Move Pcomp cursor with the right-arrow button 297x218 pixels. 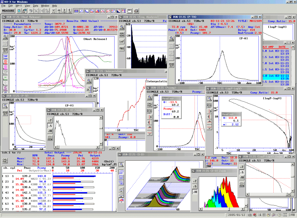click(150, 117)
